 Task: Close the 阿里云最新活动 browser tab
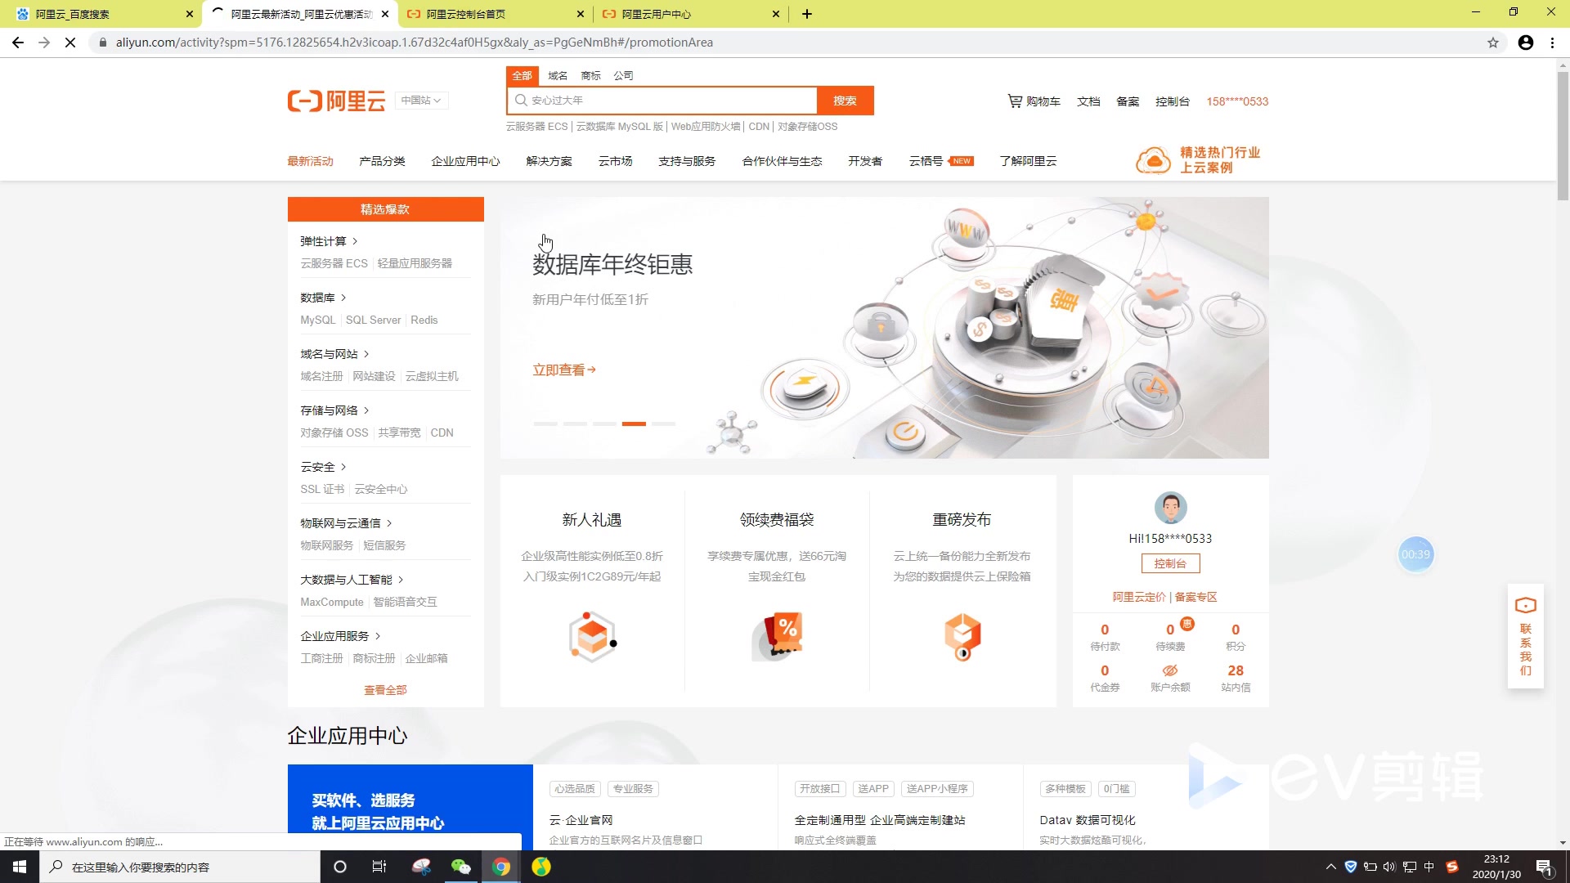385,14
